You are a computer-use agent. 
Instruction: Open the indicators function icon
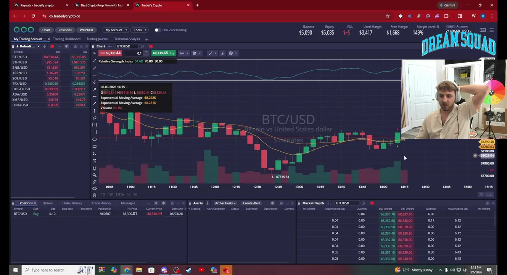[x=222, y=53]
